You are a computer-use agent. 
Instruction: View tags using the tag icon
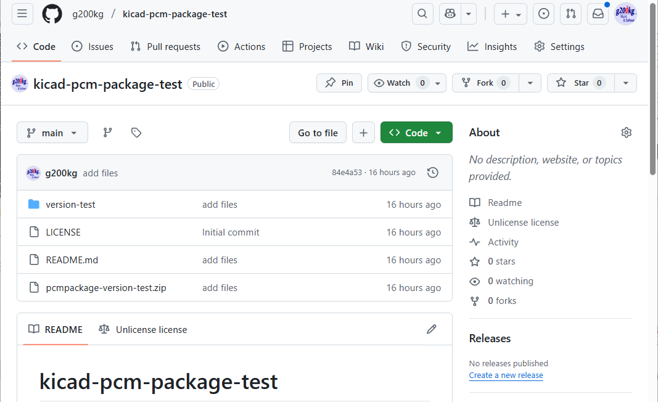(136, 133)
